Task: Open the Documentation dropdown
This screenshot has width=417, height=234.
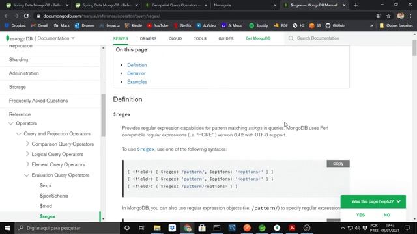Action: pos(56,38)
